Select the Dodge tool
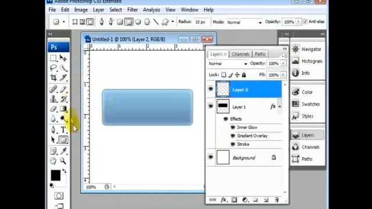372x209 pixels. tap(63, 118)
